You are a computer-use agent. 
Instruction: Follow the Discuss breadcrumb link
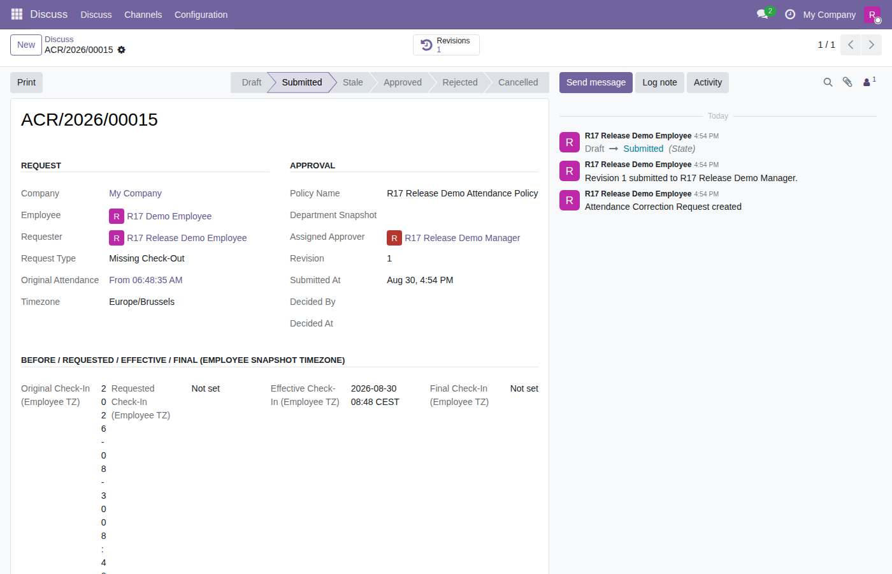pyautogui.click(x=59, y=40)
